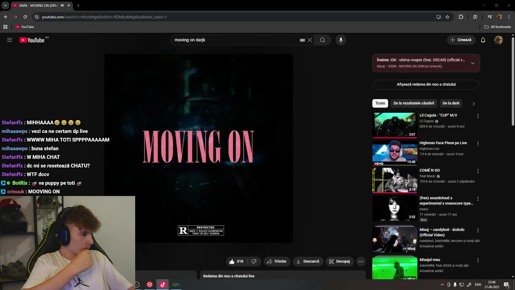The image size is (515, 290).
Task: Open Chrome apps grid in bookmarks bar
Action: click(5, 27)
